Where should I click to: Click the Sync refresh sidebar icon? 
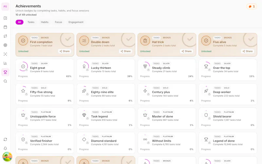5,139
